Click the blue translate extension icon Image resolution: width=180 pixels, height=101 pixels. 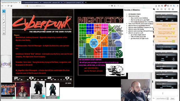tap(174, 6)
